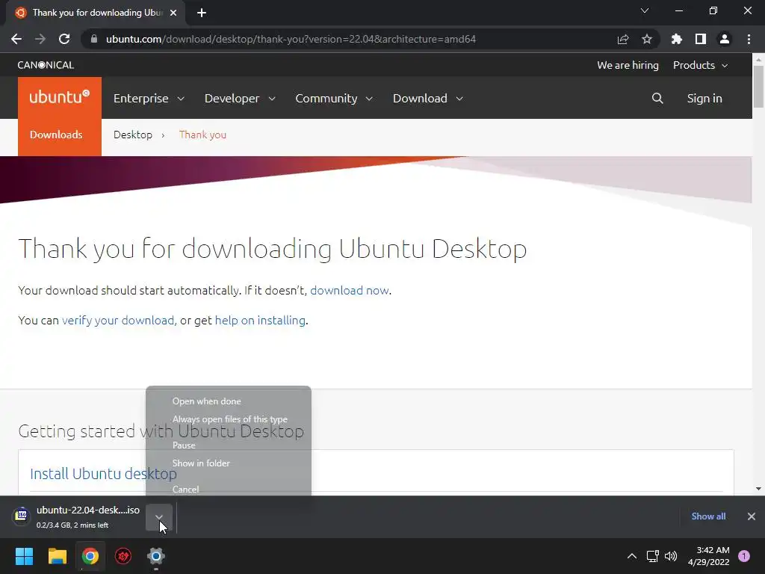Expand the Developer menu

coord(240,98)
